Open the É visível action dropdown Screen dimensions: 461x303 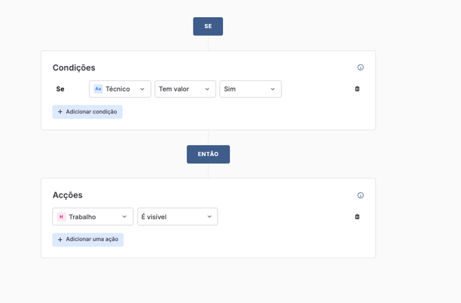pos(177,216)
